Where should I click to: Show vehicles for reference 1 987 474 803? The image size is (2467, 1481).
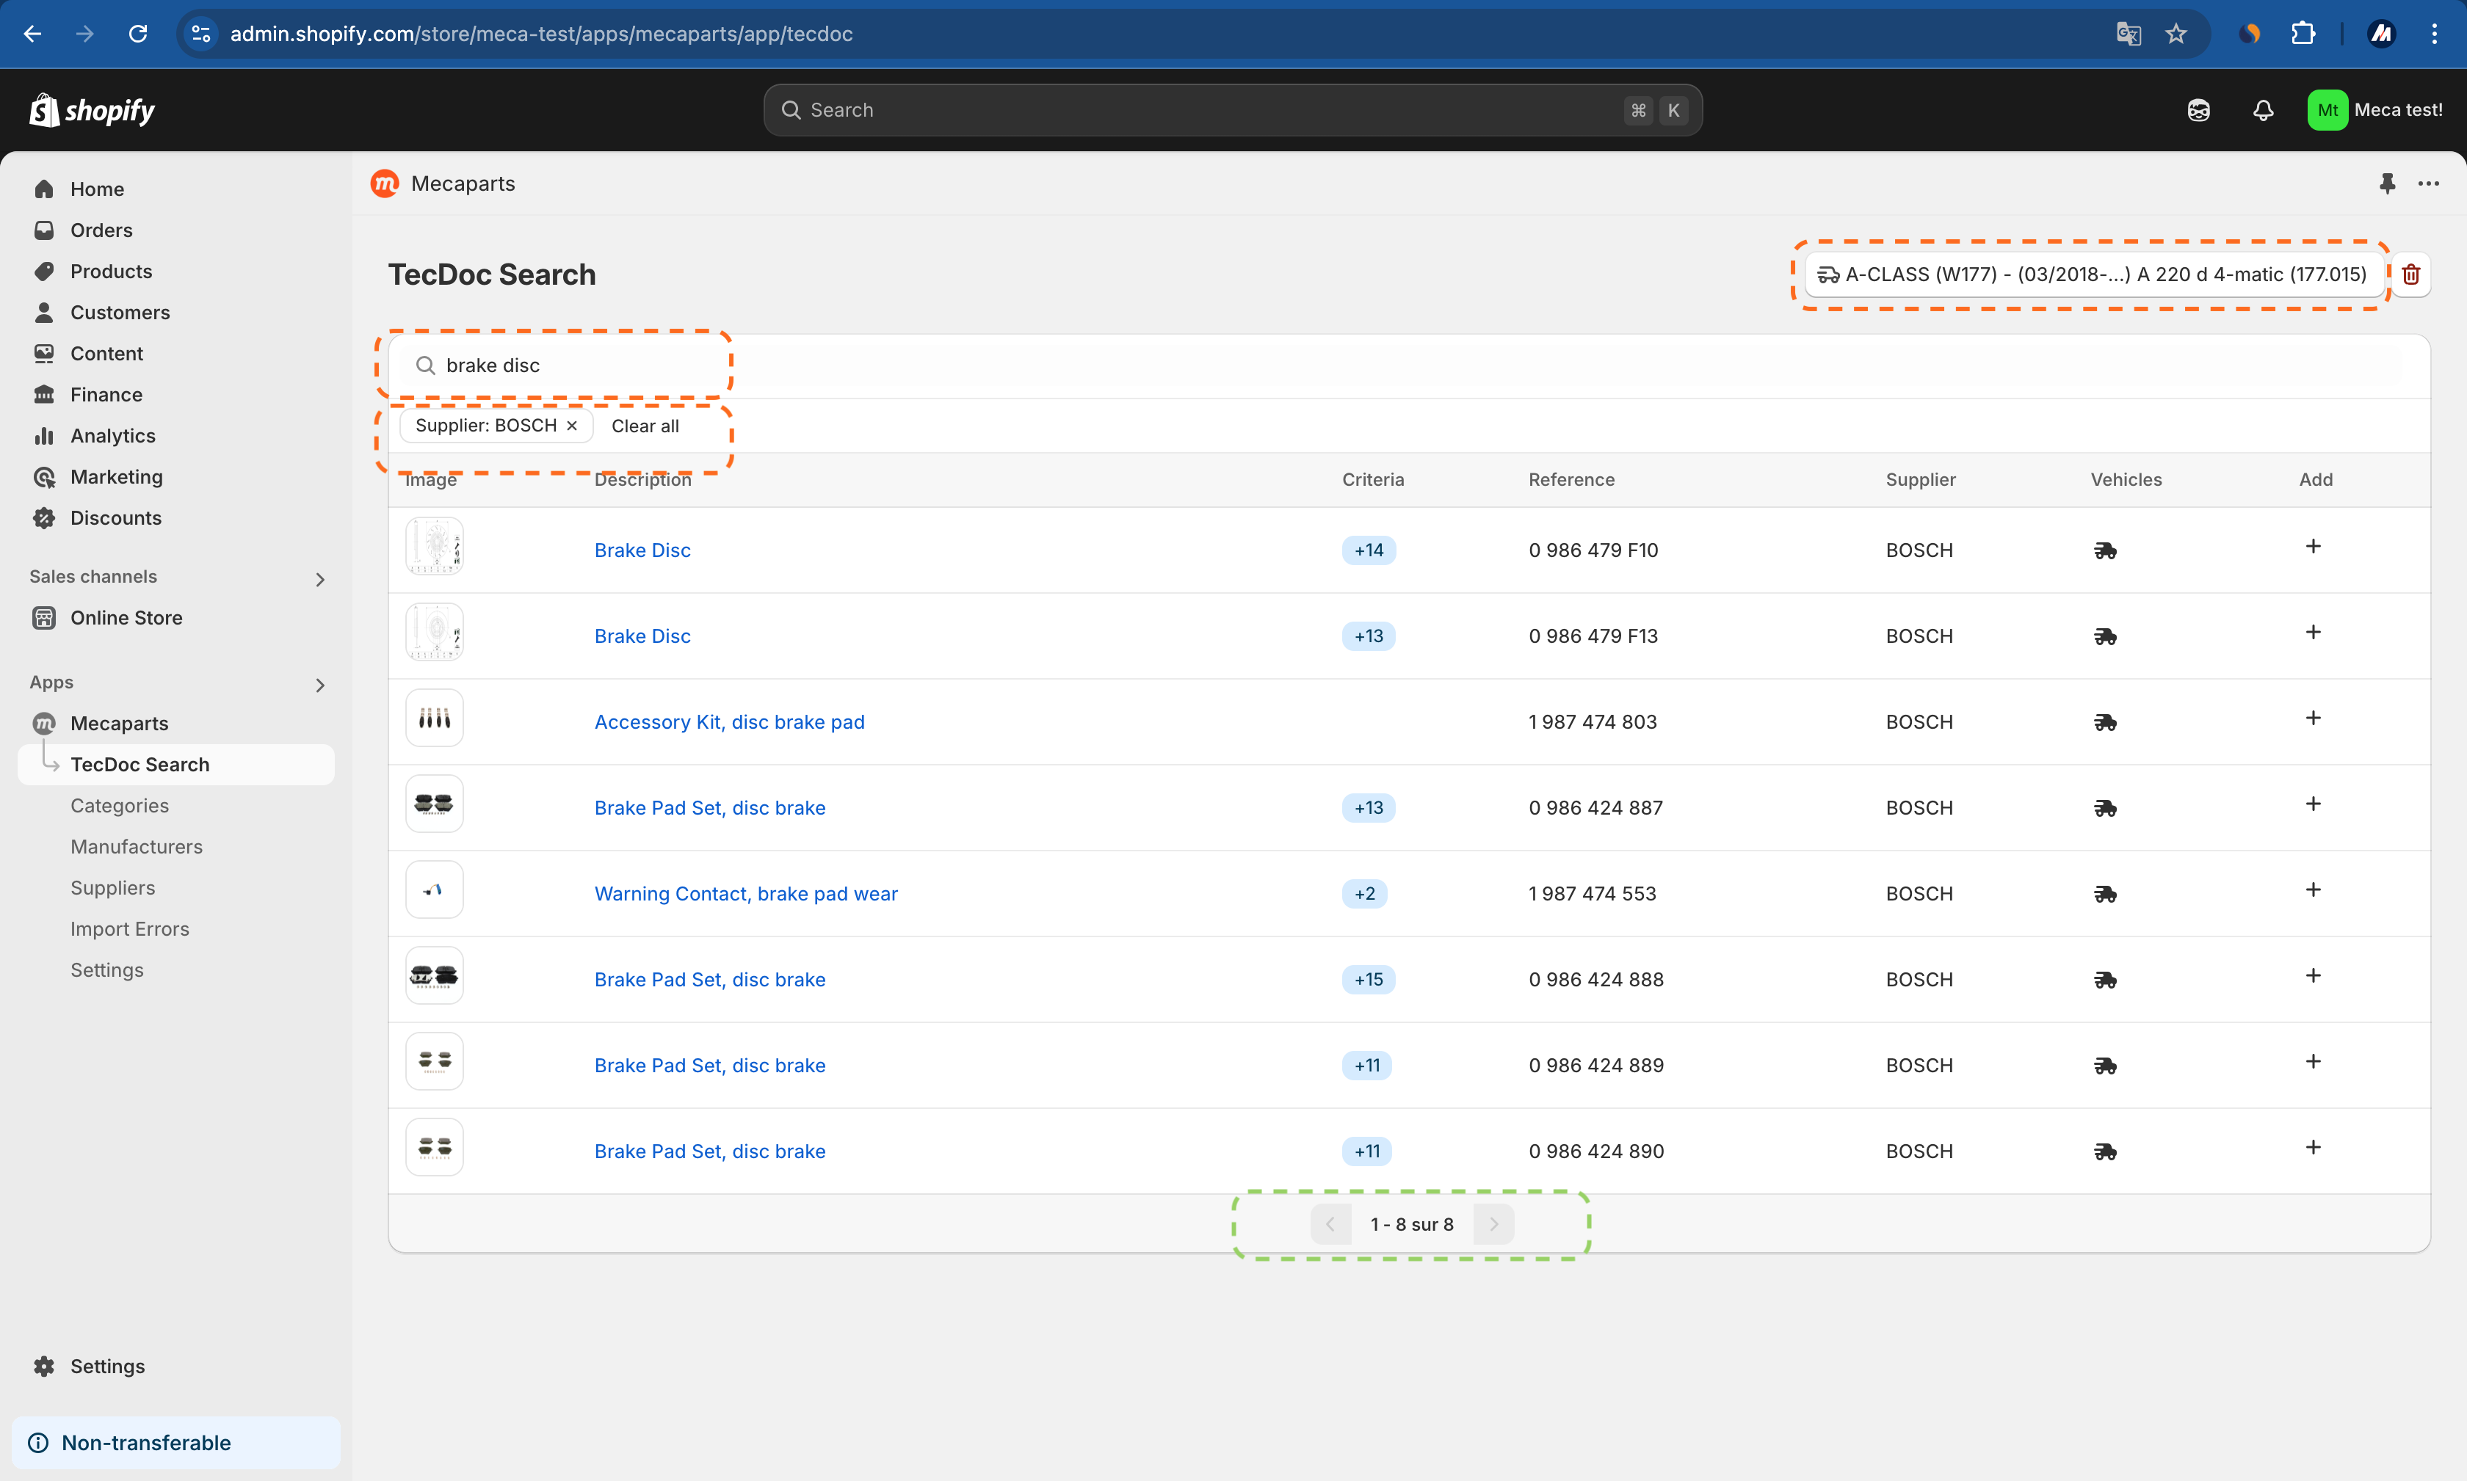[2106, 721]
